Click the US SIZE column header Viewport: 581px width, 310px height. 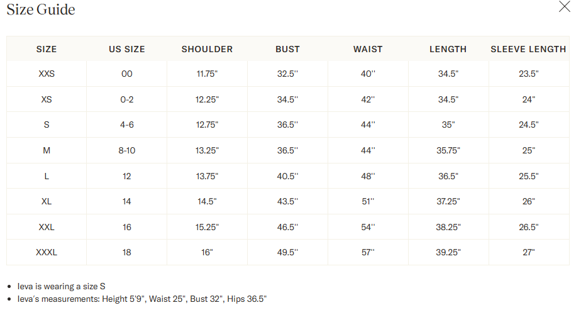click(x=127, y=49)
